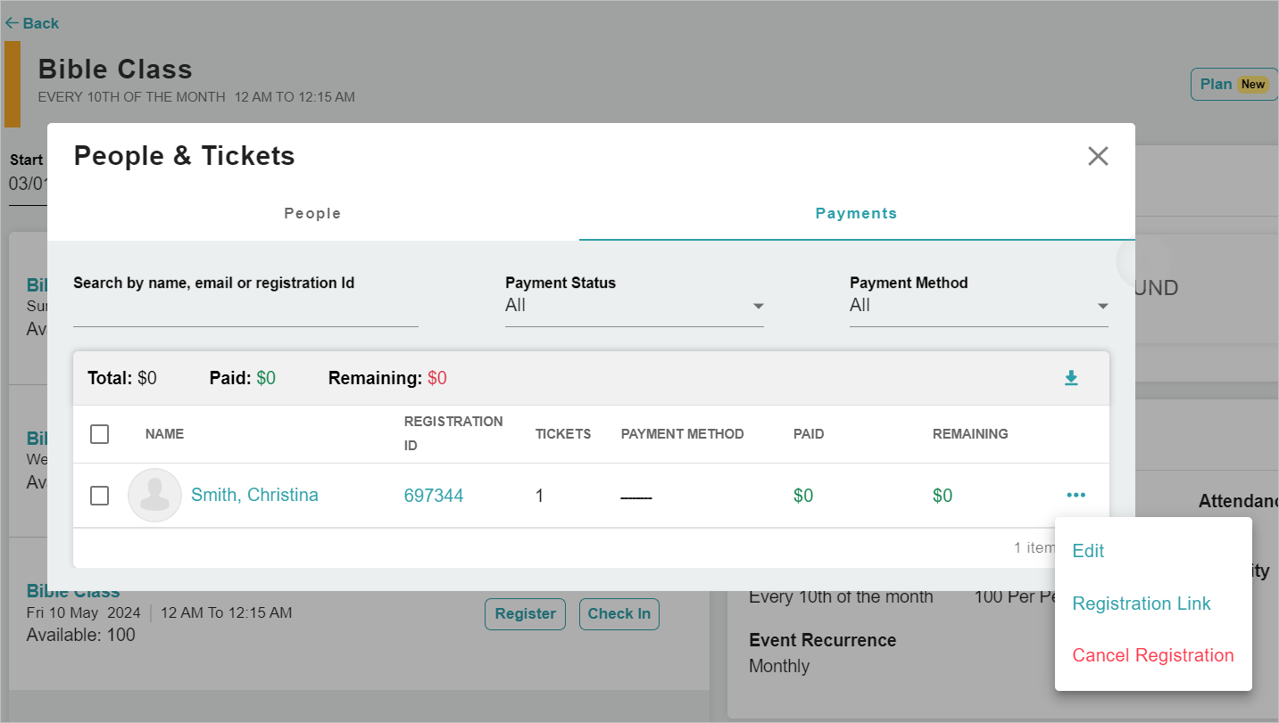The width and height of the screenshot is (1279, 723).
Task: Click the Check In button for 10 May
Action: click(x=619, y=613)
